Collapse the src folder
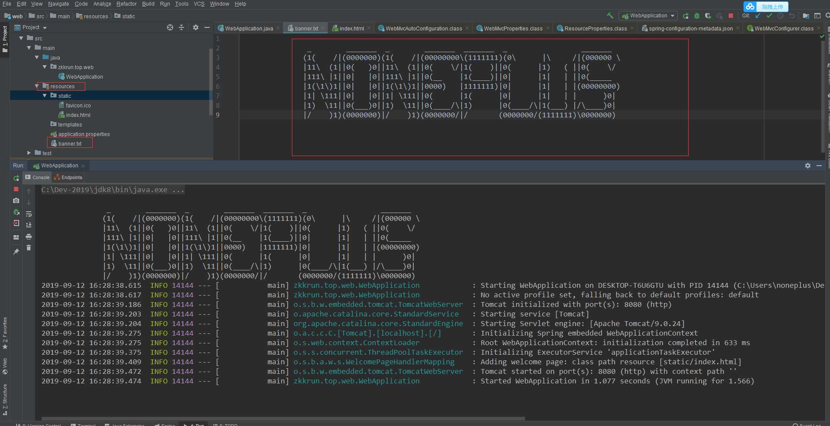The width and height of the screenshot is (830, 426). pyautogui.click(x=21, y=38)
